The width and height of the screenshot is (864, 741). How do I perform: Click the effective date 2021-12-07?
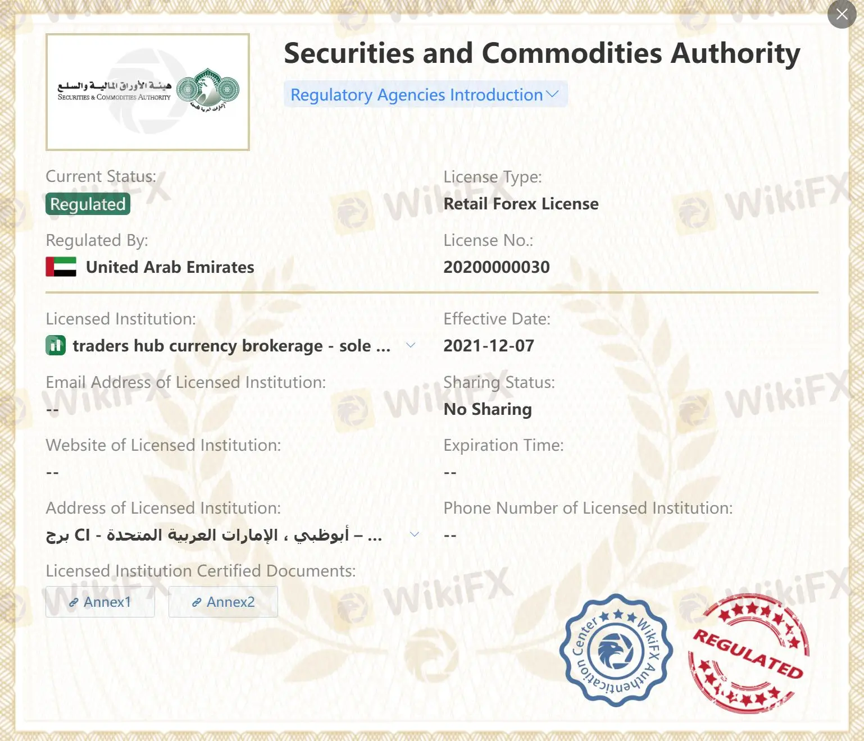coord(489,346)
